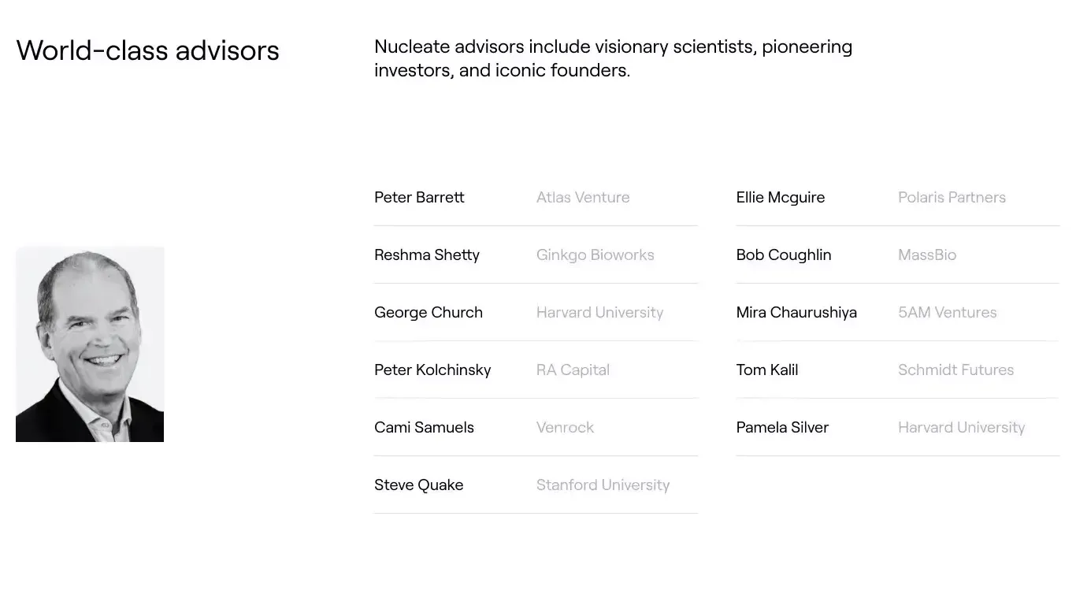Open Steve Quake advisor entry
The height and width of the screenshot is (613, 1076).
coord(418,485)
